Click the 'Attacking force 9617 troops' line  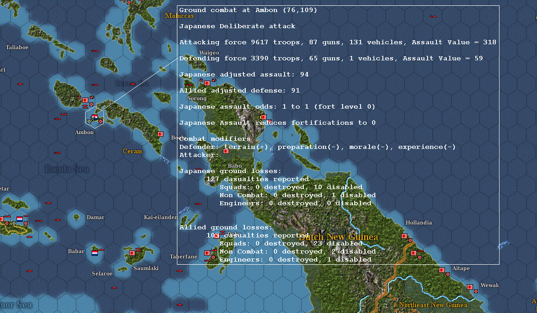[x=338, y=42]
